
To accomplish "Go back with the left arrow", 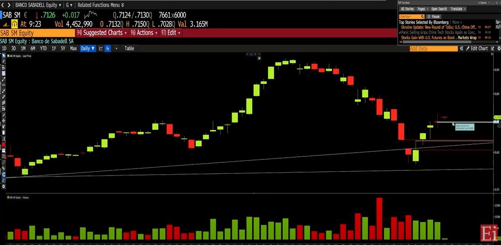I will (x=3, y=5).
